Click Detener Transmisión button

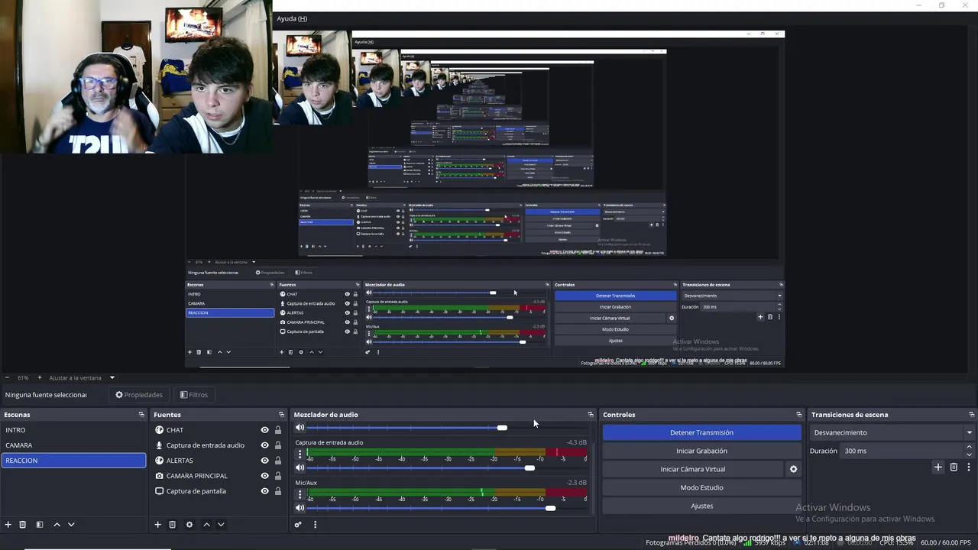coord(701,432)
